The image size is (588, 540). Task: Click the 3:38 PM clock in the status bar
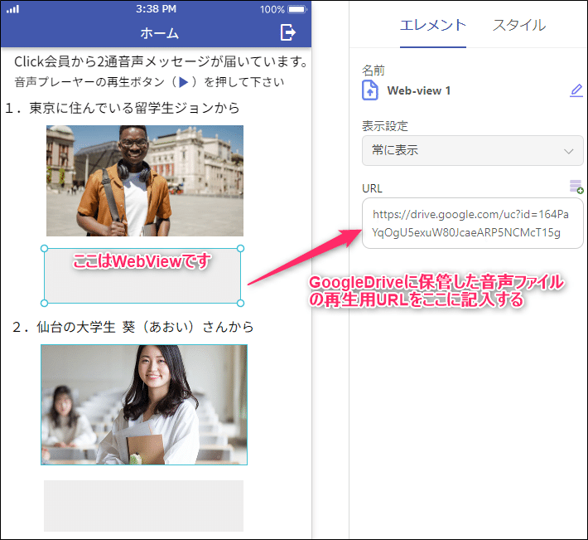coord(156,9)
